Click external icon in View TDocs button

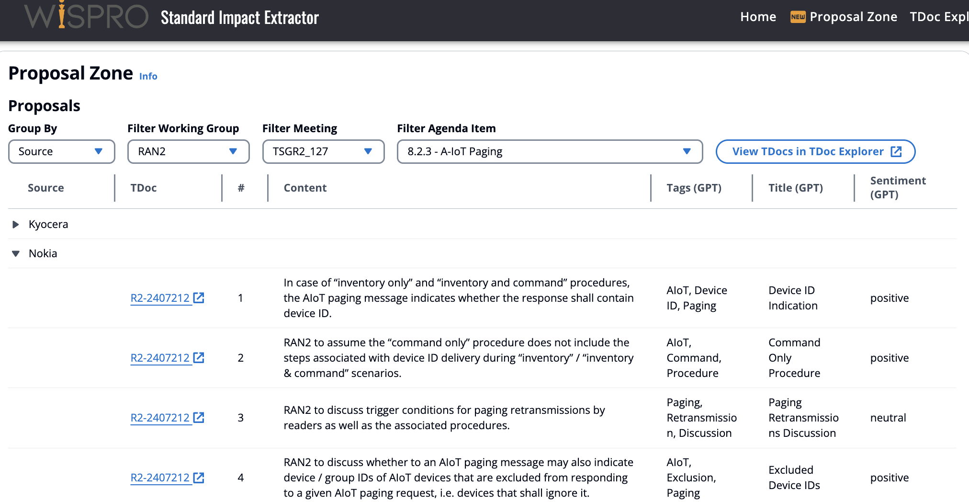point(896,151)
